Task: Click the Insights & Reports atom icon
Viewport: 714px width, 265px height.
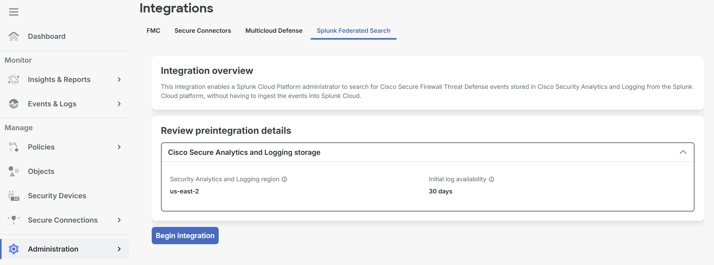Action: 14,79
